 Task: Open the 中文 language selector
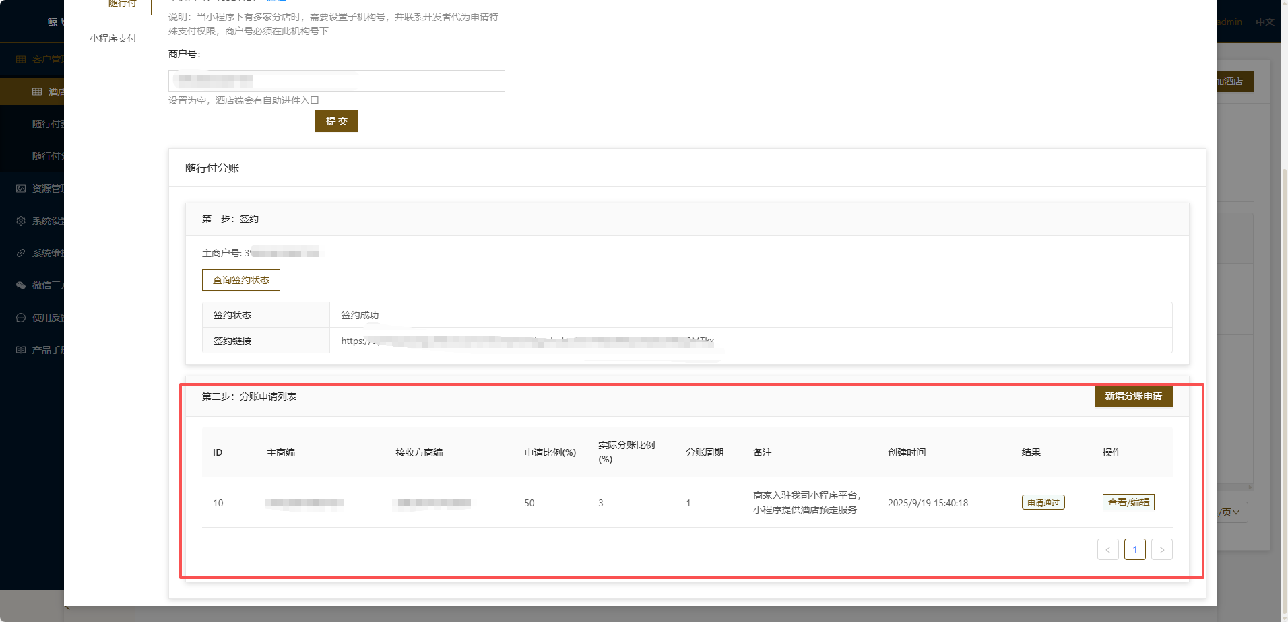(x=1264, y=22)
